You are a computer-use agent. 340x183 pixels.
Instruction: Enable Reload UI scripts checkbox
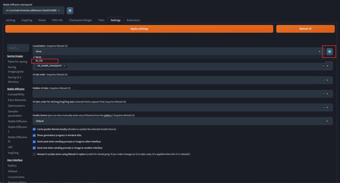pos(34,154)
